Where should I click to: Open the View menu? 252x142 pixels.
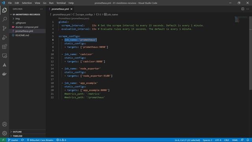tap(37, 3)
